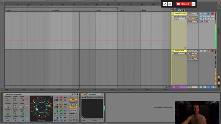Jump to the Vocal locator marker
Viewport: 221px width, 124px height.
(x=121, y=10)
